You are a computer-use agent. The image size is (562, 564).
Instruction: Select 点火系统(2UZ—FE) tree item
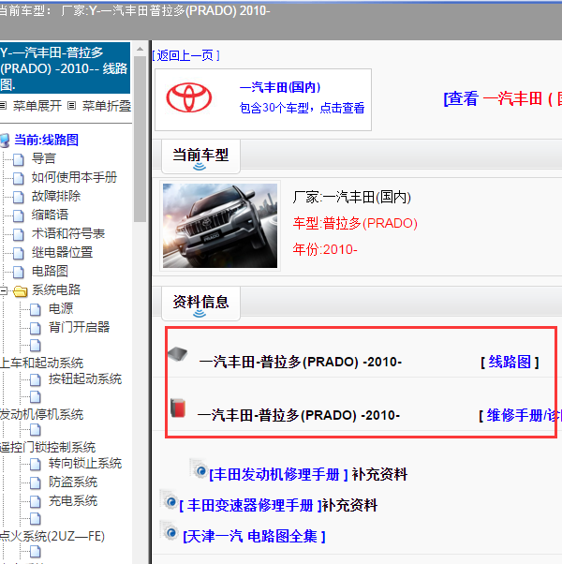[52, 536]
